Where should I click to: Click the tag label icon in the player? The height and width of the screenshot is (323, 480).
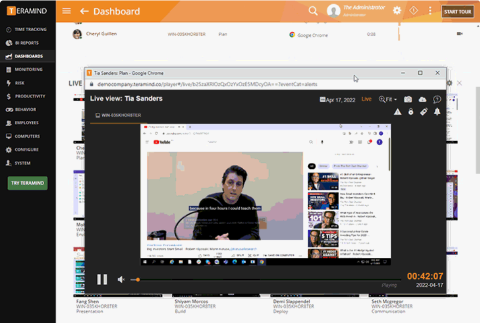click(424, 112)
